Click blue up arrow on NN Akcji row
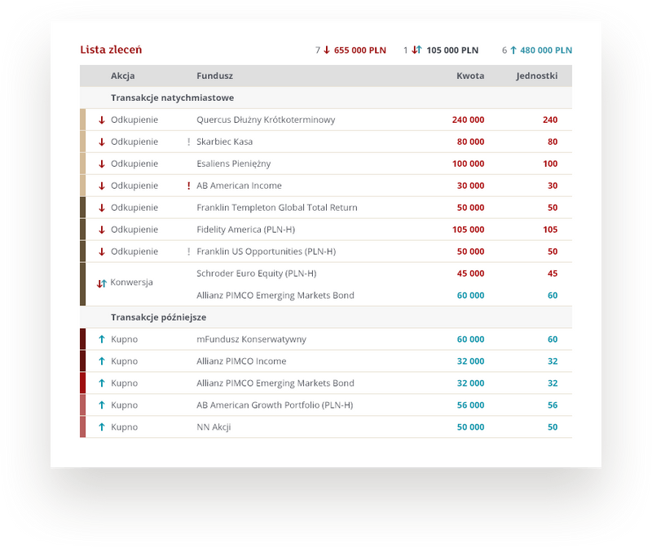652x547 pixels. [102, 427]
